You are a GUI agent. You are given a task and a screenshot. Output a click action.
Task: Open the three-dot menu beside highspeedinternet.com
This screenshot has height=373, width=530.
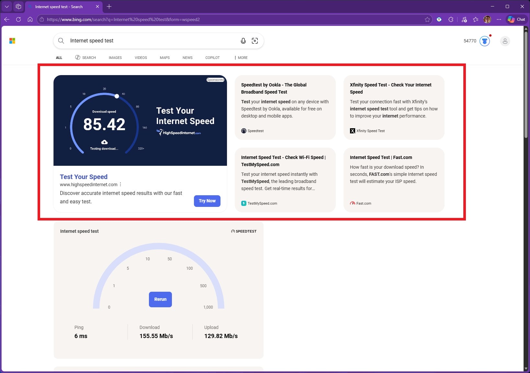pos(120,184)
